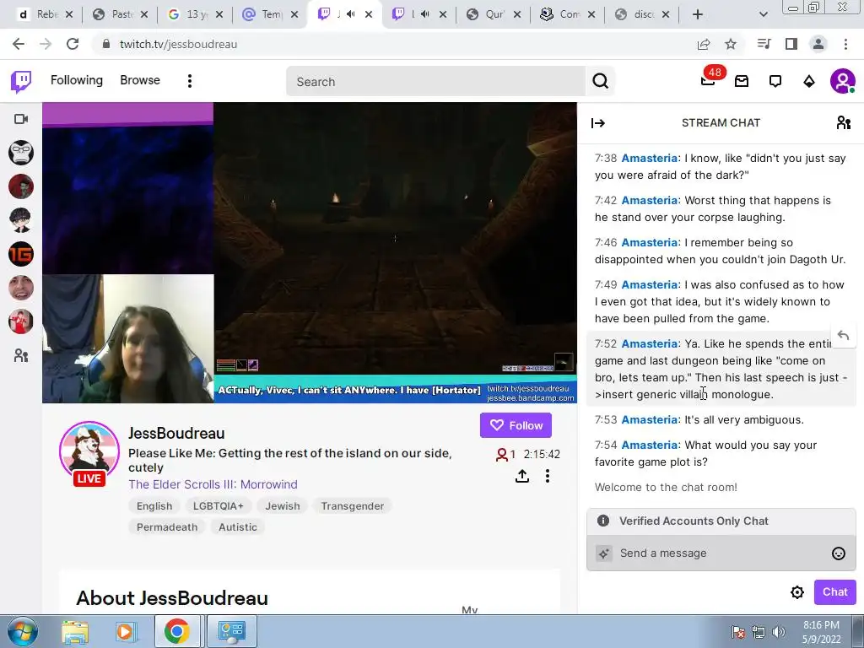Follow the JessBoudreau channel
Image resolution: width=864 pixels, height=648 pixels.
pyautogui.click(x=516, y=425)
